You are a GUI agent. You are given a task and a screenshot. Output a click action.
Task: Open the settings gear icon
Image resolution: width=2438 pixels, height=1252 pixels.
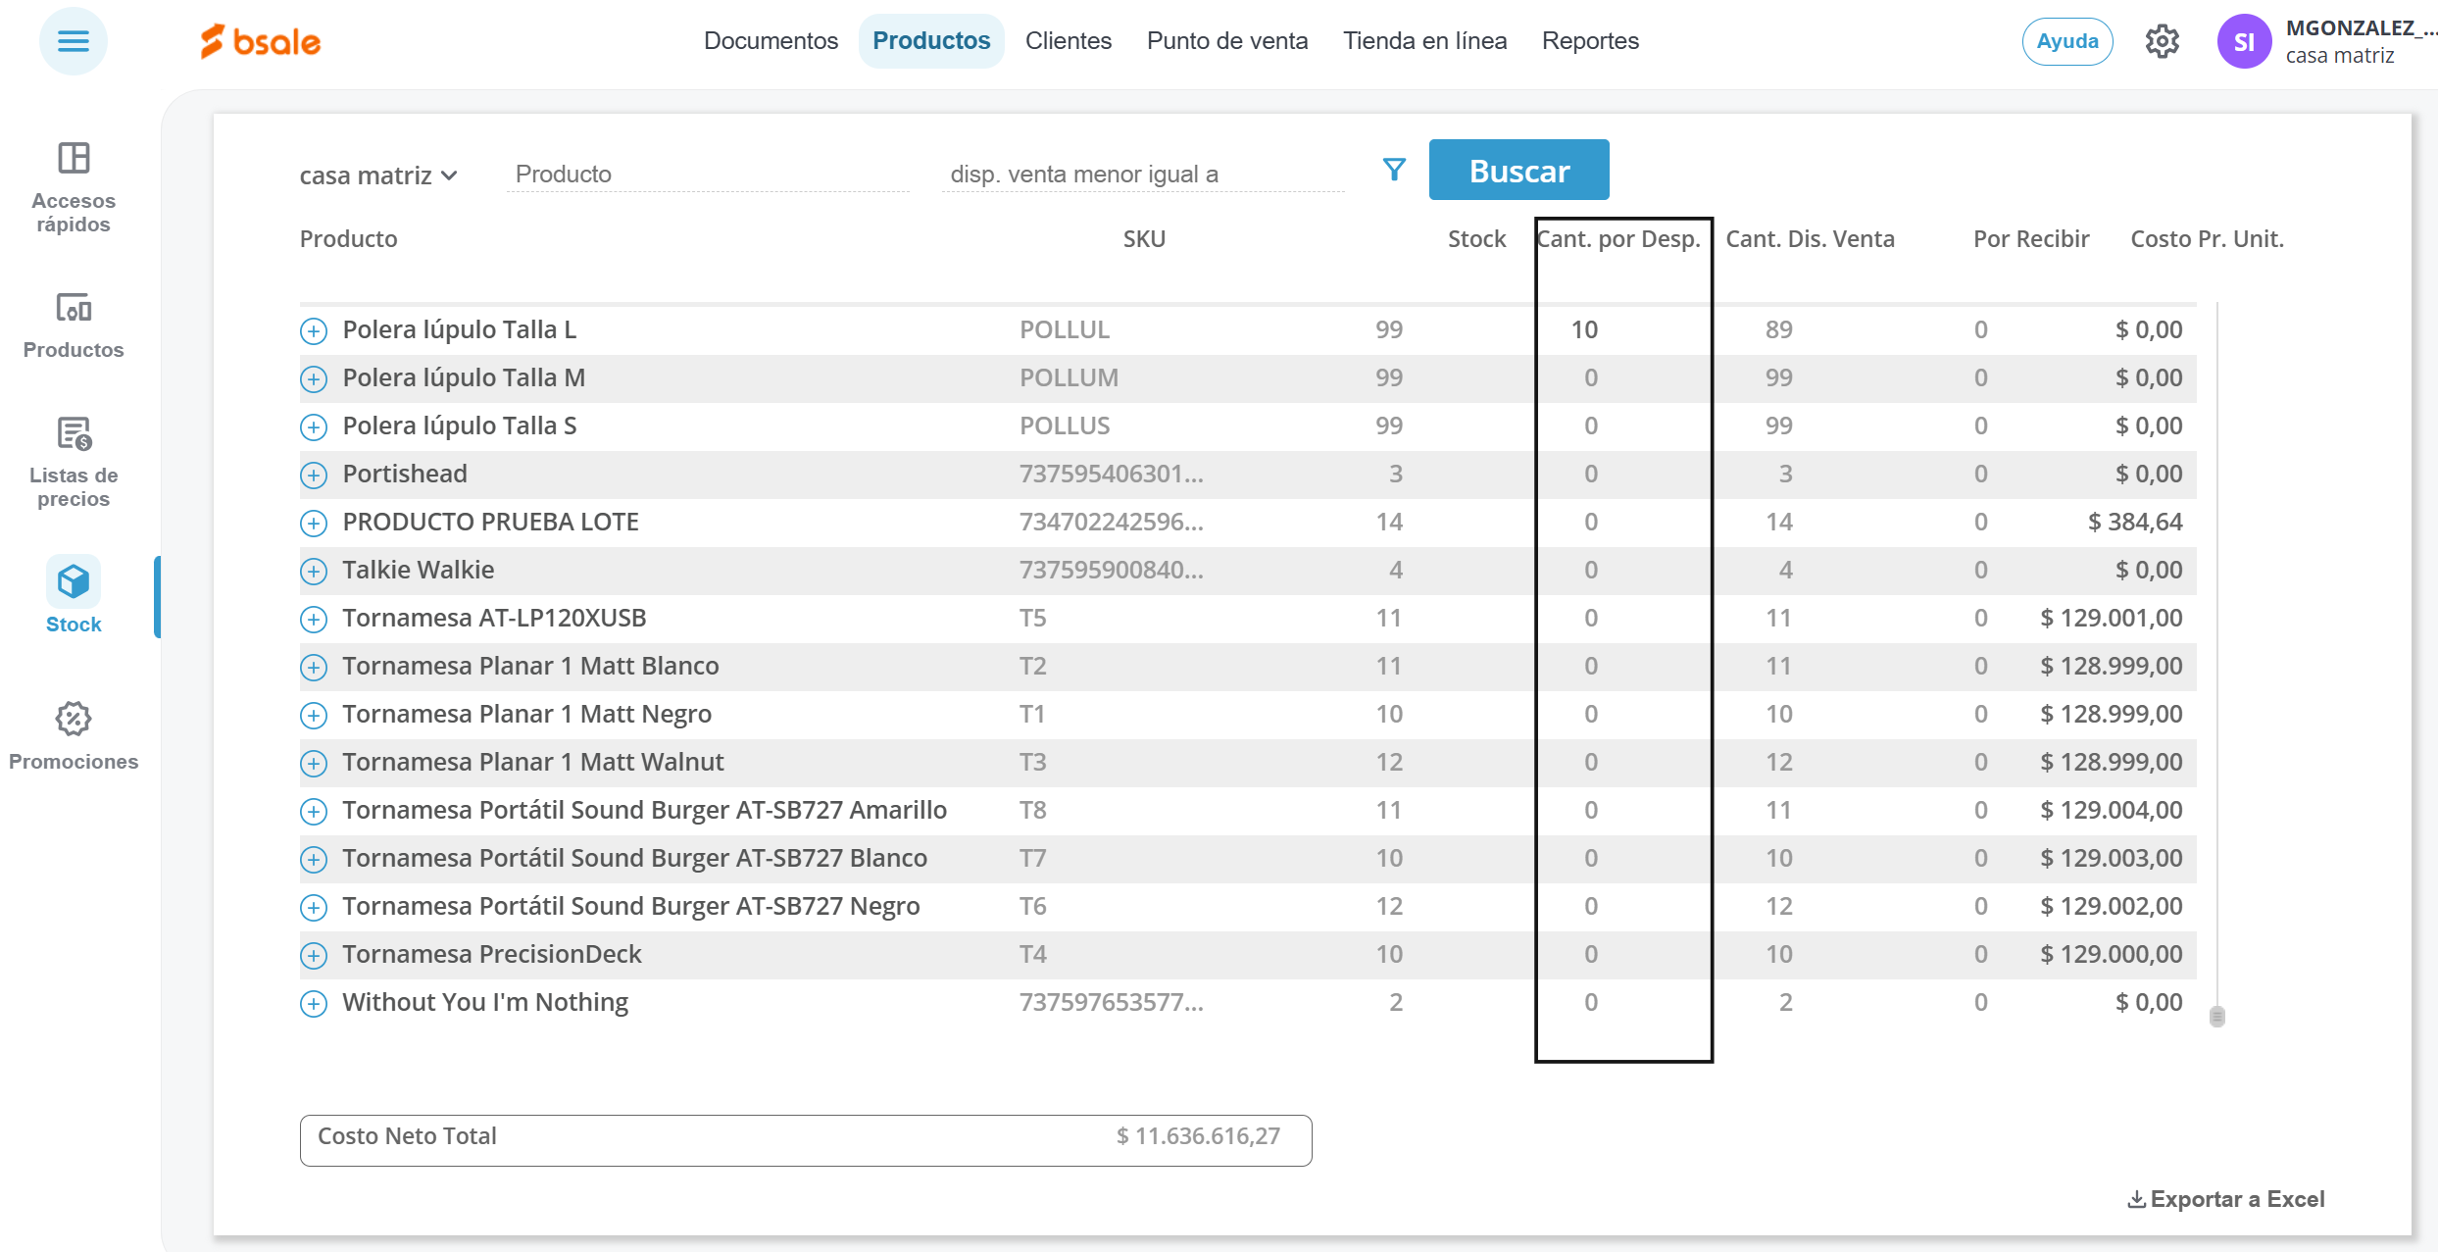2162,41
